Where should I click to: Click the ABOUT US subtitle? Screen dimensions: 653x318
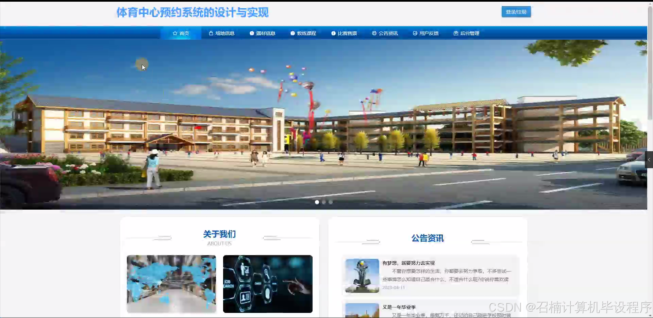click(219, 244)
